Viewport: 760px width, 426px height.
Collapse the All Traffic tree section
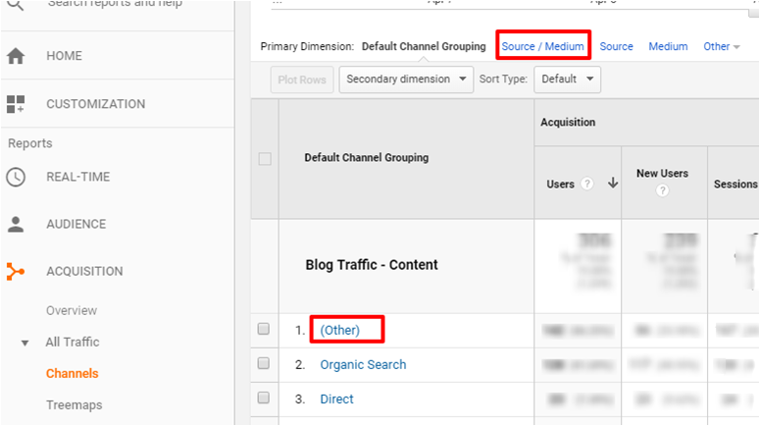[x=26, y=343]
